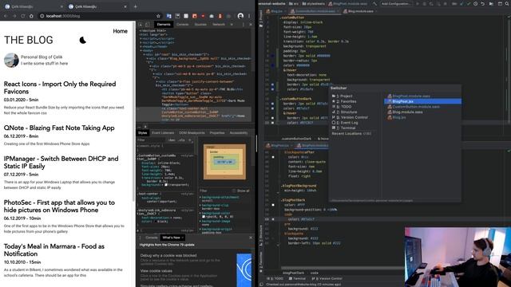The width and height of the screenshot is (511, 287).
Task: Open the Chrome three-dot menu
Action: point(249,16)
